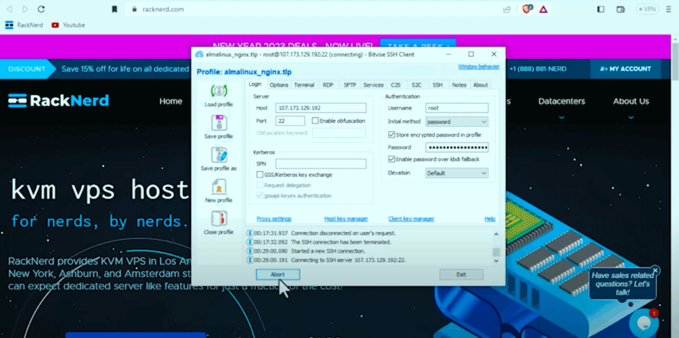Click the SPN input field
Viewport: 679px width, 338px height.
point(321,164)
